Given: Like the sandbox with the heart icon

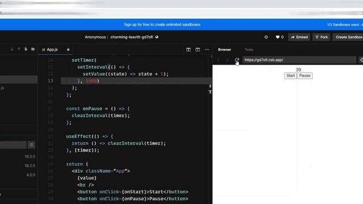Looking at the screenshot, I should (277, 37).
